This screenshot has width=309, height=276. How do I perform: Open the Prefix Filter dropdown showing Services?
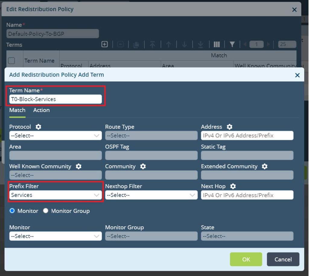(55, 195)
